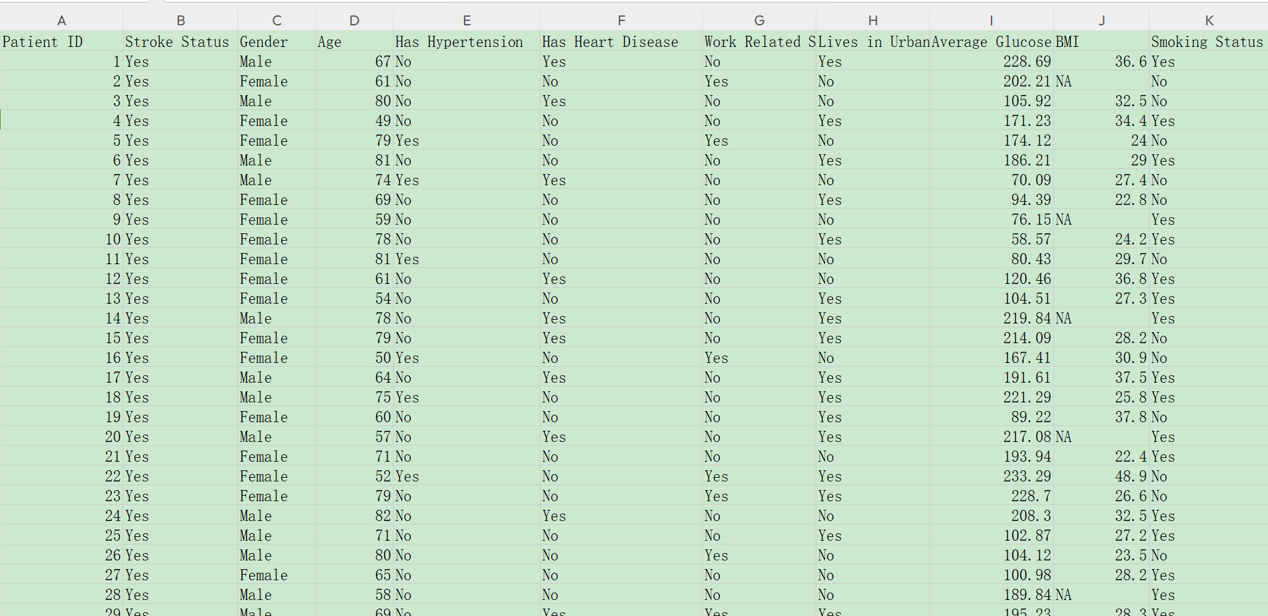
Task: Select column A header
Action: 62,20
